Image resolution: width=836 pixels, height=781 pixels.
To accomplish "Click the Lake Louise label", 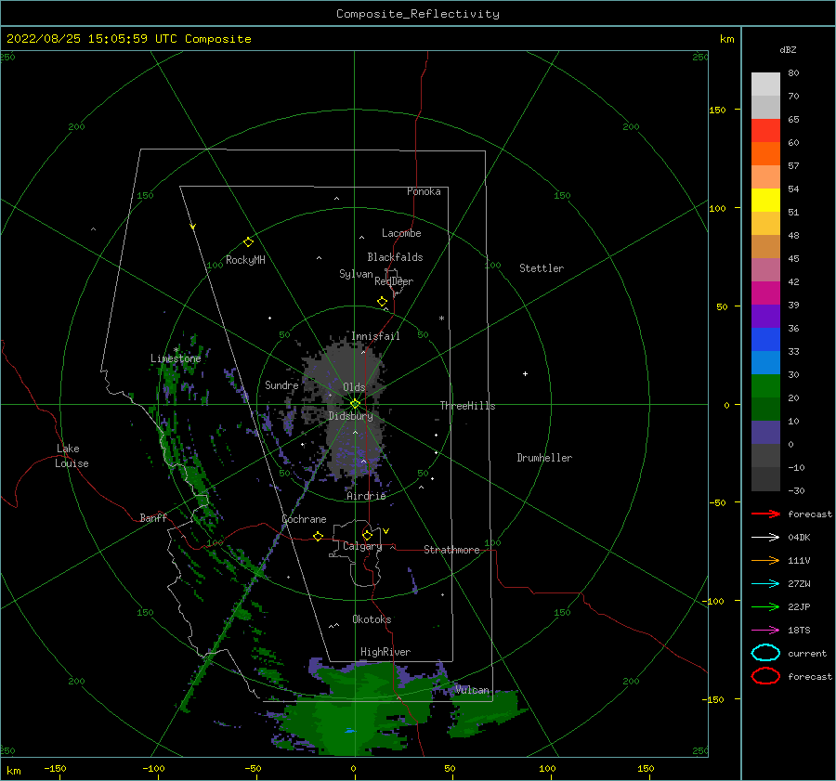I will (72, 456).
